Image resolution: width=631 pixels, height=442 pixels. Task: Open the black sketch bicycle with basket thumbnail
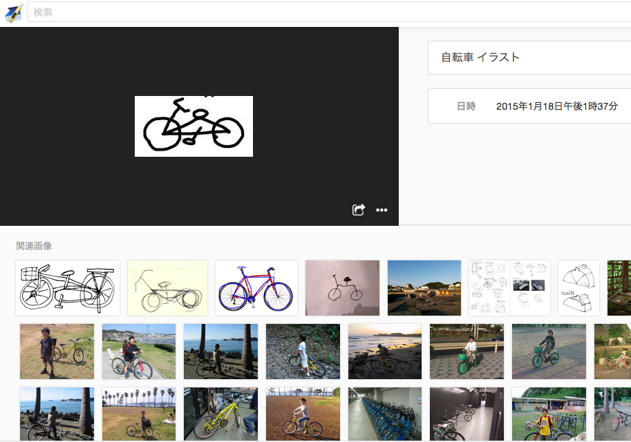pos(68,288)
